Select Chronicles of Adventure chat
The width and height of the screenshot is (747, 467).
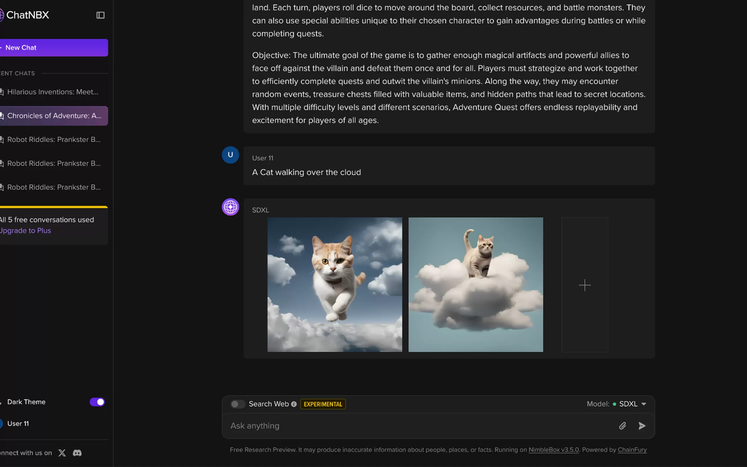point(54,116)
